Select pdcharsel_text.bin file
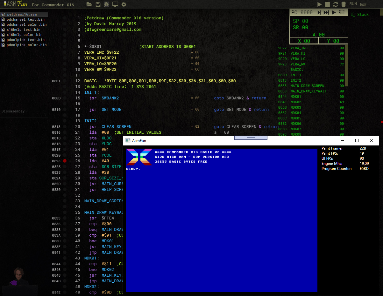Screen dimensions: 383x296 tap(25, 20)
